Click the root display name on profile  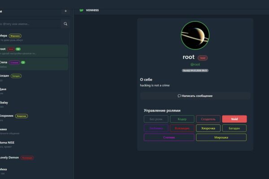point(189,57)
